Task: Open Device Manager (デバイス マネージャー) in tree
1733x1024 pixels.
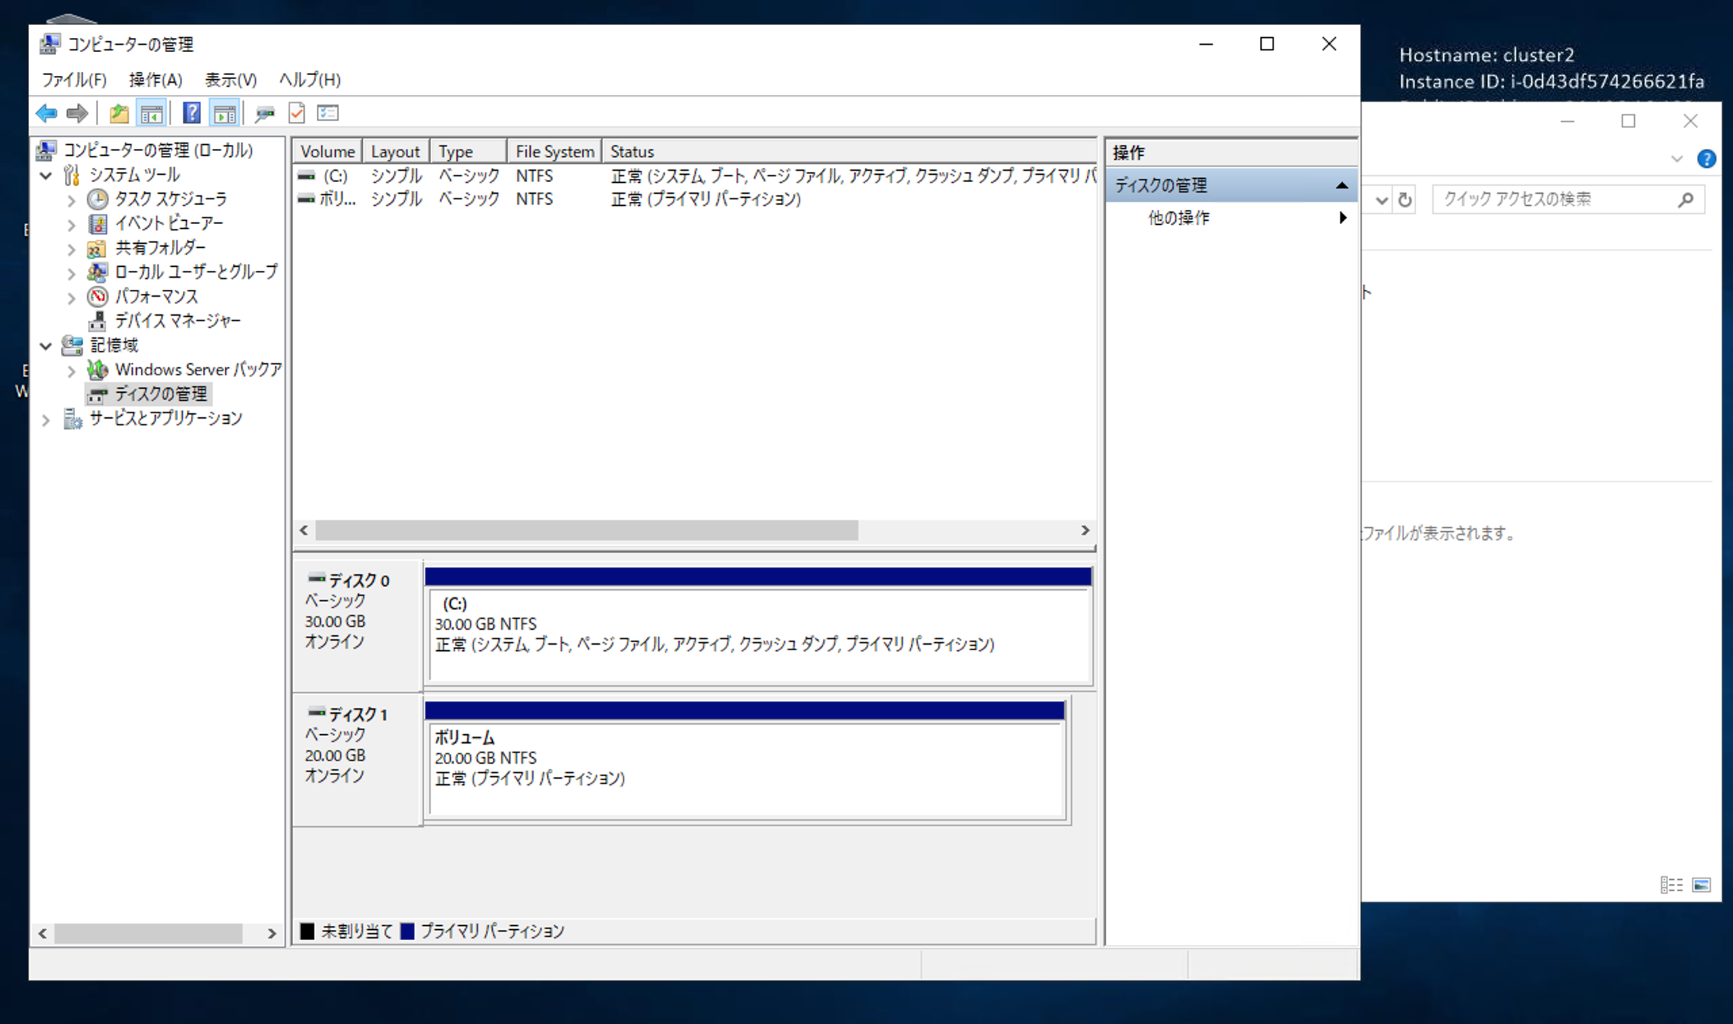Action: pyautogui.click(x=177, y=320)
